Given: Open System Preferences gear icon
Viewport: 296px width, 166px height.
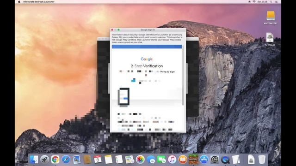Looking at the screenshot, I should click(x=215, y=160).
